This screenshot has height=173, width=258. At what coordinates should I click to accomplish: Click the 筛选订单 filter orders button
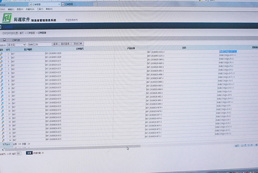[x=78, y=44]
